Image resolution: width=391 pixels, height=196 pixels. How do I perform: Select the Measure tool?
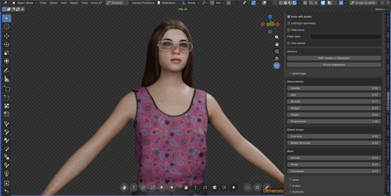7,79
